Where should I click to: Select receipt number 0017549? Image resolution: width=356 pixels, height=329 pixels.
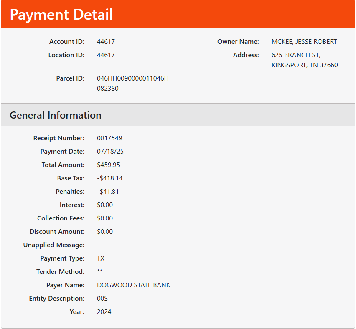point(109,138)
